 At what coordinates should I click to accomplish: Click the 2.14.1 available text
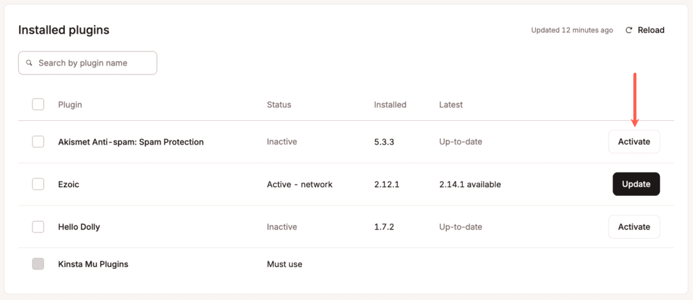[x=470, y=184]
